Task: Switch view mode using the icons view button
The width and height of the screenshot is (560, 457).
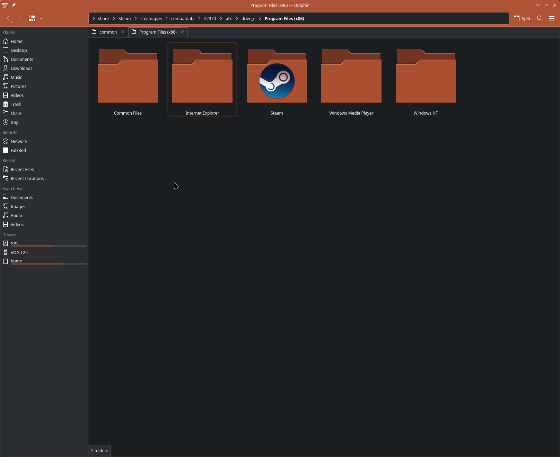Action: click(x=32, y=18)
